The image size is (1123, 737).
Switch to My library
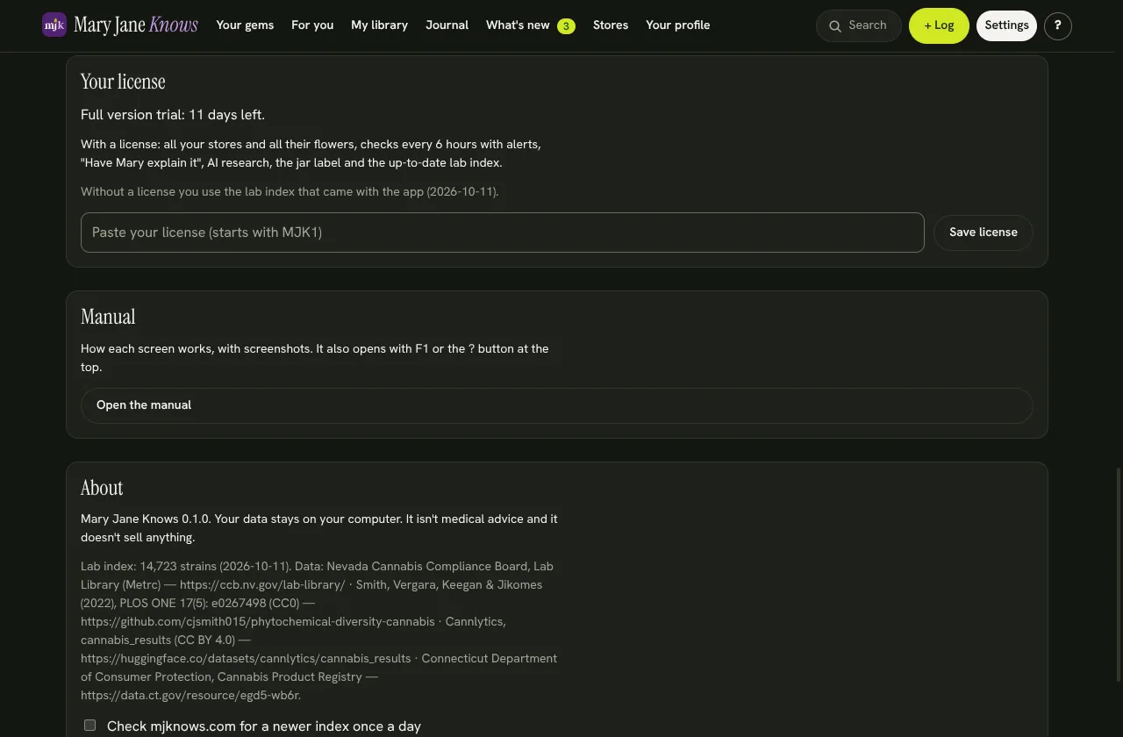tap(379, 25)
